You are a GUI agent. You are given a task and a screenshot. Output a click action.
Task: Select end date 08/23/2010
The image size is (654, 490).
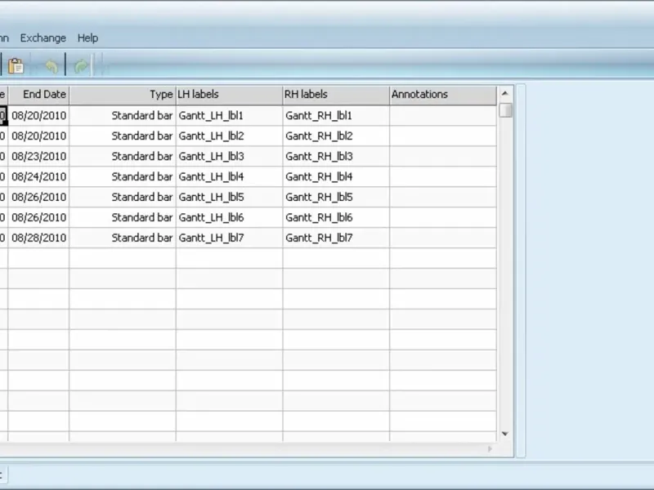pyautogui.click(x=38, y=156)
